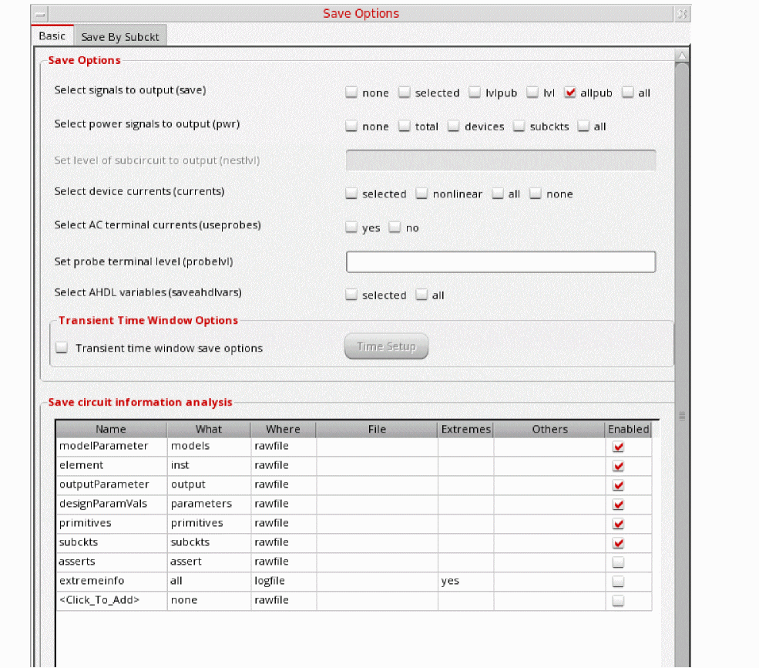This screenshot has height=668, width=759.
Task: Click the scroll up arrow of vertical scrollbar
Action: click(x=681, y=56)
